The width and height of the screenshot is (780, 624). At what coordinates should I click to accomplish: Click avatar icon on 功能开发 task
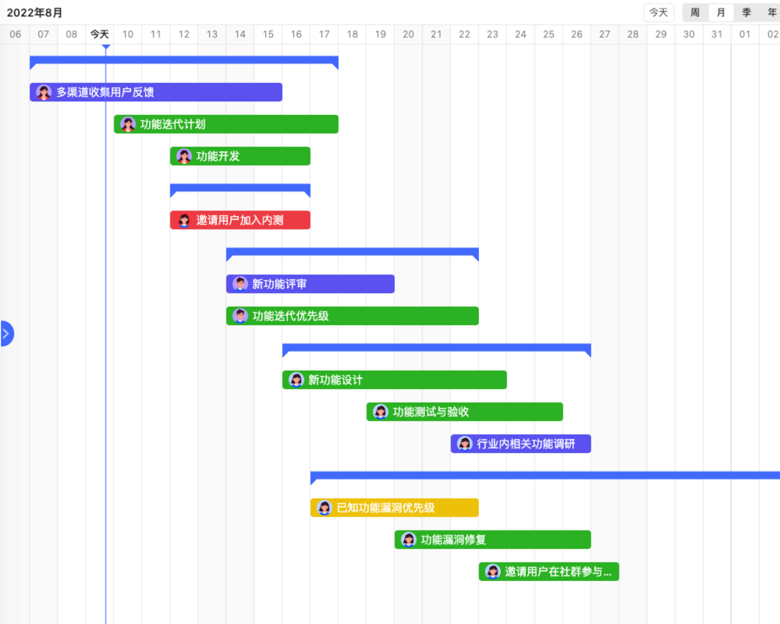(x=184, y=156)
